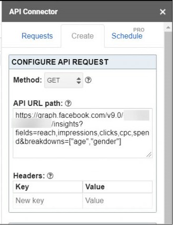Image resolution: width=173 pixels, height=225 pixels.
Task: Click the vertical scrollbar track
Action: 168,126
